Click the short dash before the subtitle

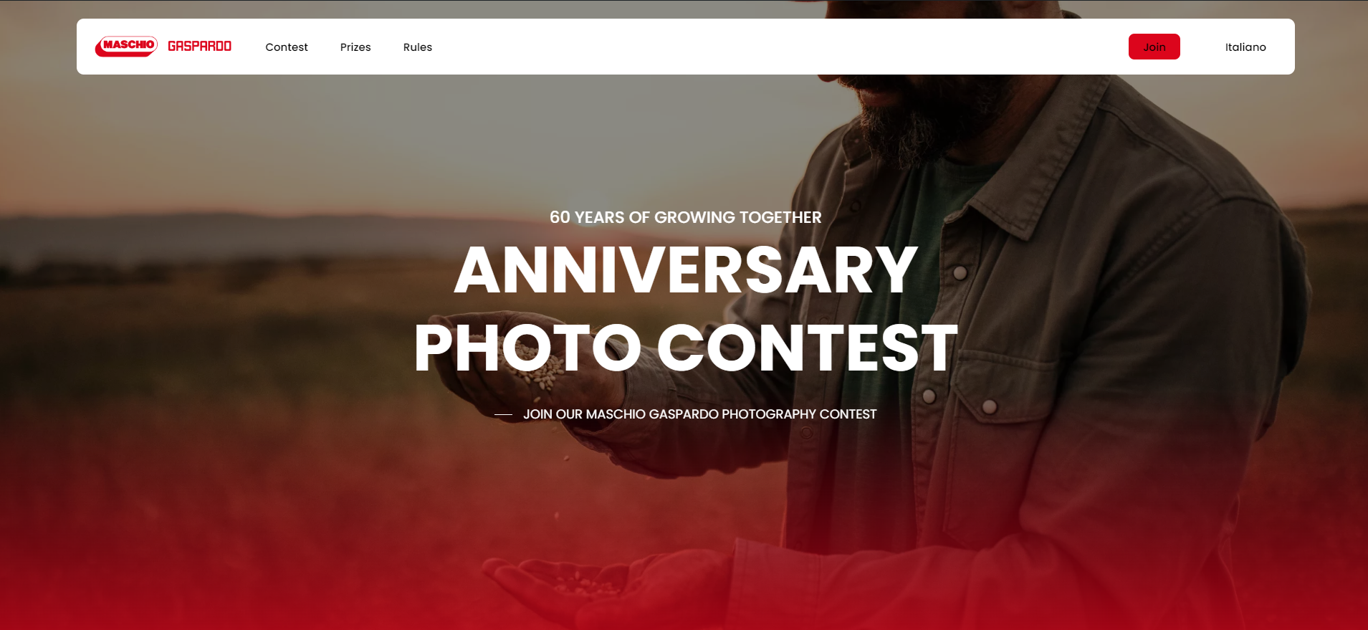(x=503, y=414)
